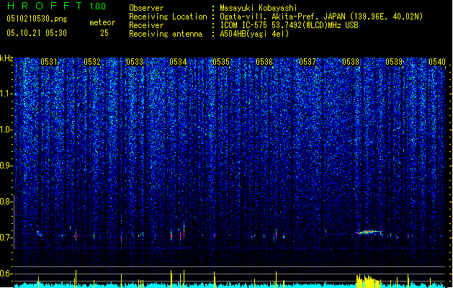
Task: Click the 0.6 kHz axis label
Action: (6, 274)
